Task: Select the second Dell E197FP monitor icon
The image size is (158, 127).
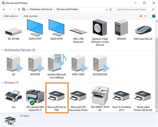Action: click(57, 28)
